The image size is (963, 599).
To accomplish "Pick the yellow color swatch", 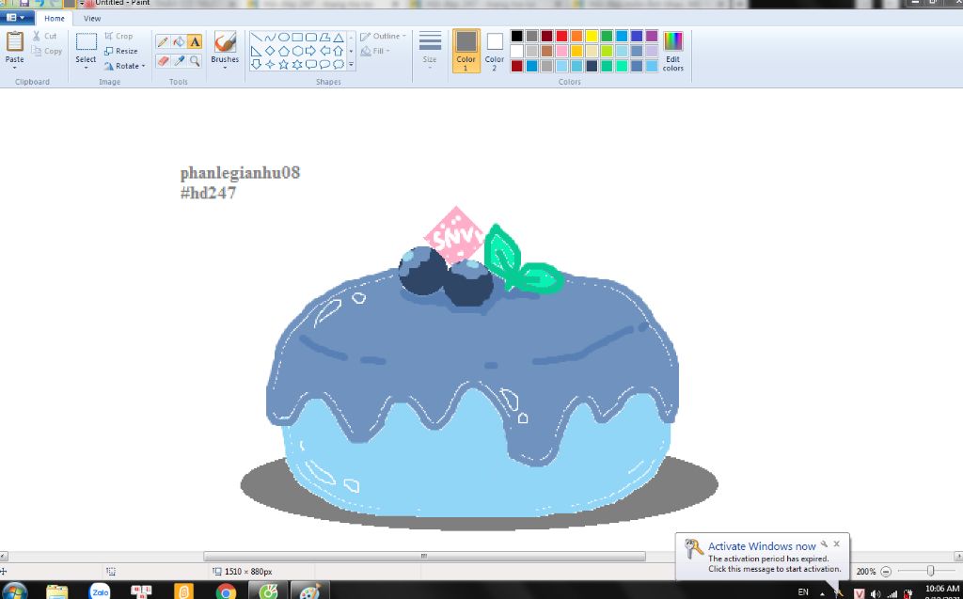I will (592, 36).
